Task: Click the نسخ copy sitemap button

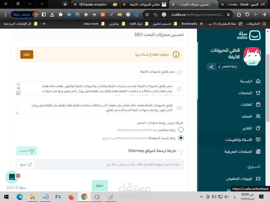Action: 26,165
